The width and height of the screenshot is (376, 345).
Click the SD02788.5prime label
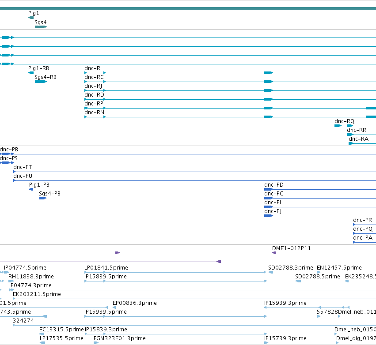[318, 277]
